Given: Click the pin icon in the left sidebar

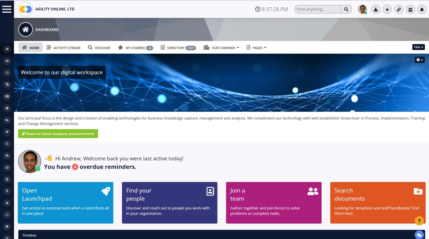Looking at the screenshot, I should pos(7,191).
